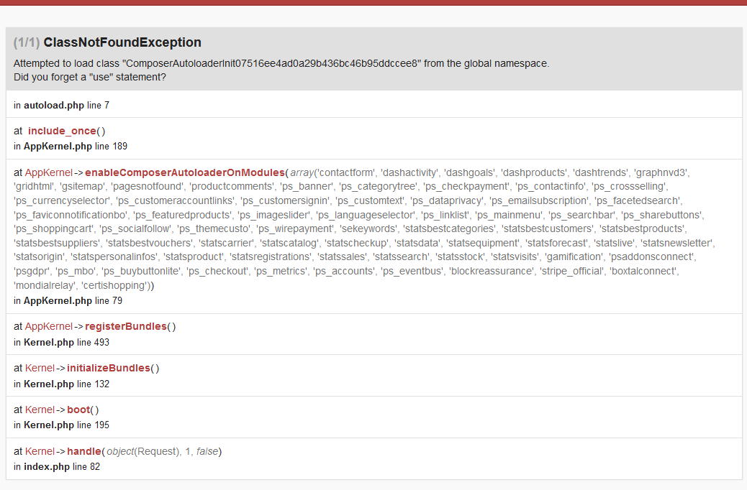Click the object(Request) argument text
The height and width of the screenshot is (490, 747).
143,451
